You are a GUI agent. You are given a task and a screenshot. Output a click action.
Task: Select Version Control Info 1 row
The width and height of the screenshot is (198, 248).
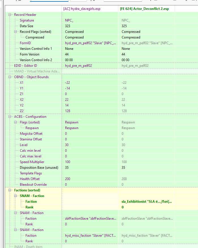click(x=36, y=49)
